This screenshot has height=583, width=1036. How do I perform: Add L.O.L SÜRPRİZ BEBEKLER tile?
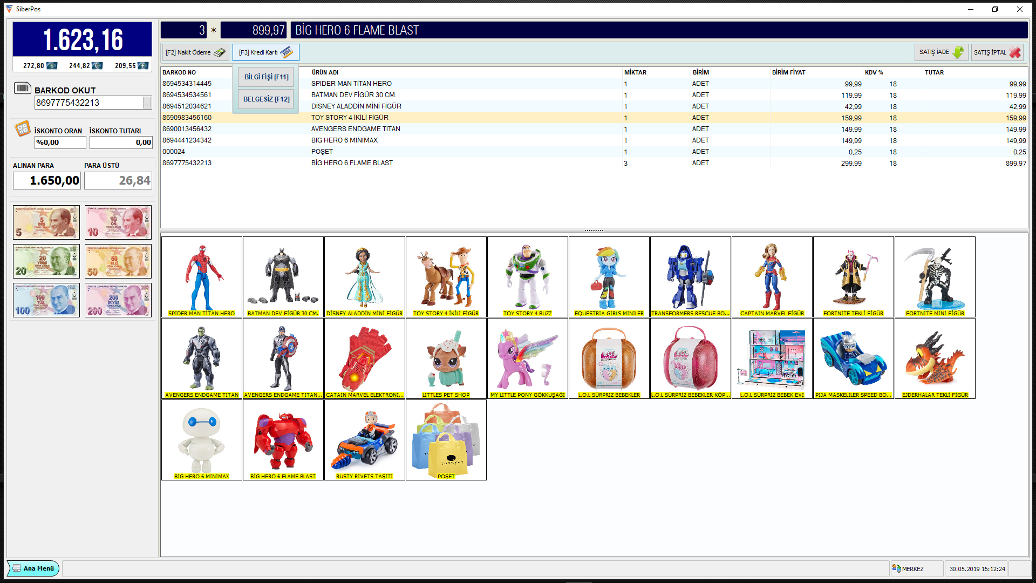pos(609,358)
